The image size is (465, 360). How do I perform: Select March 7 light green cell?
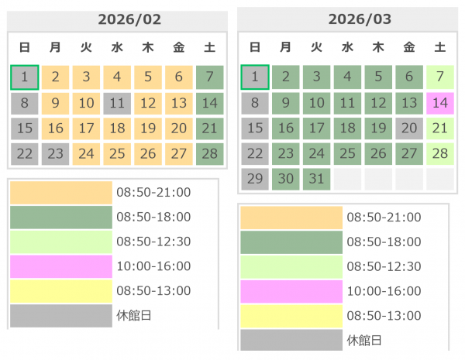[439, 77]
